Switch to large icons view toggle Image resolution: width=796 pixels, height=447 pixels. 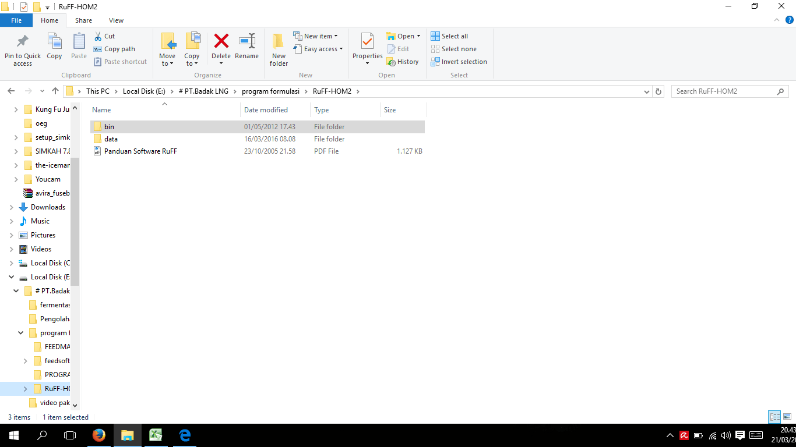[x=787, y=417]
